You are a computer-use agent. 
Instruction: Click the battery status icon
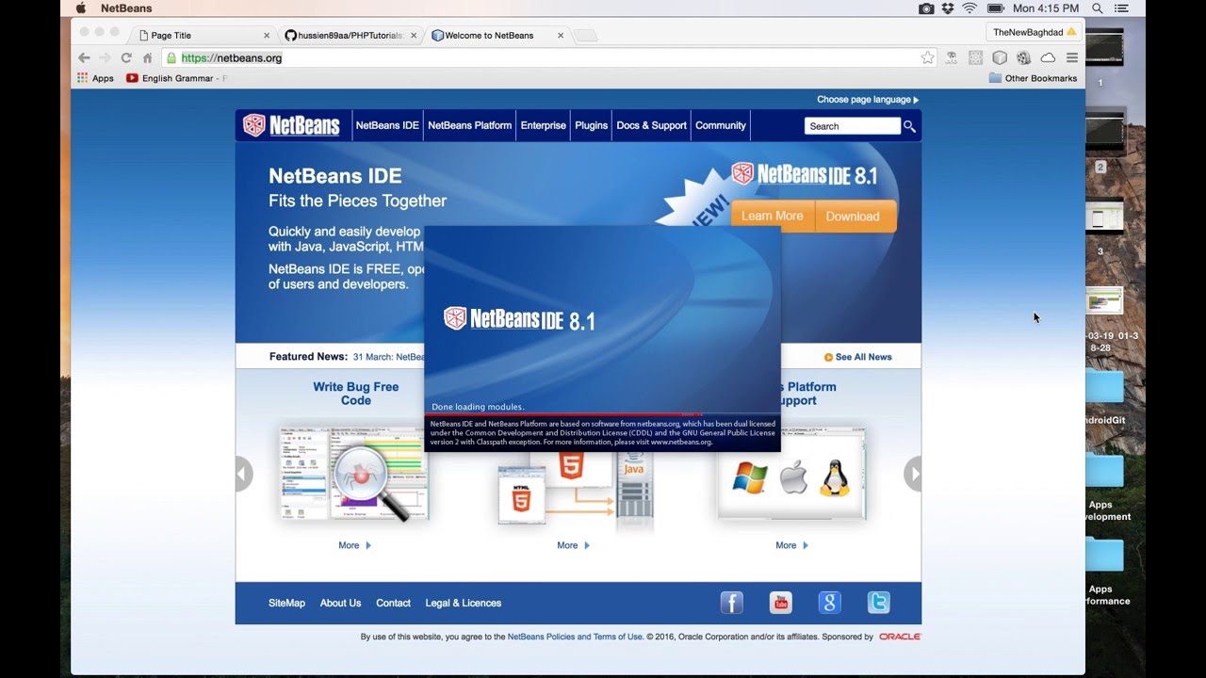tap(995, 8)
